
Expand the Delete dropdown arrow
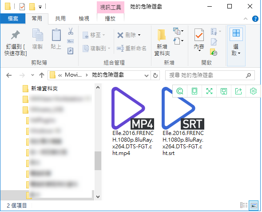139,35
